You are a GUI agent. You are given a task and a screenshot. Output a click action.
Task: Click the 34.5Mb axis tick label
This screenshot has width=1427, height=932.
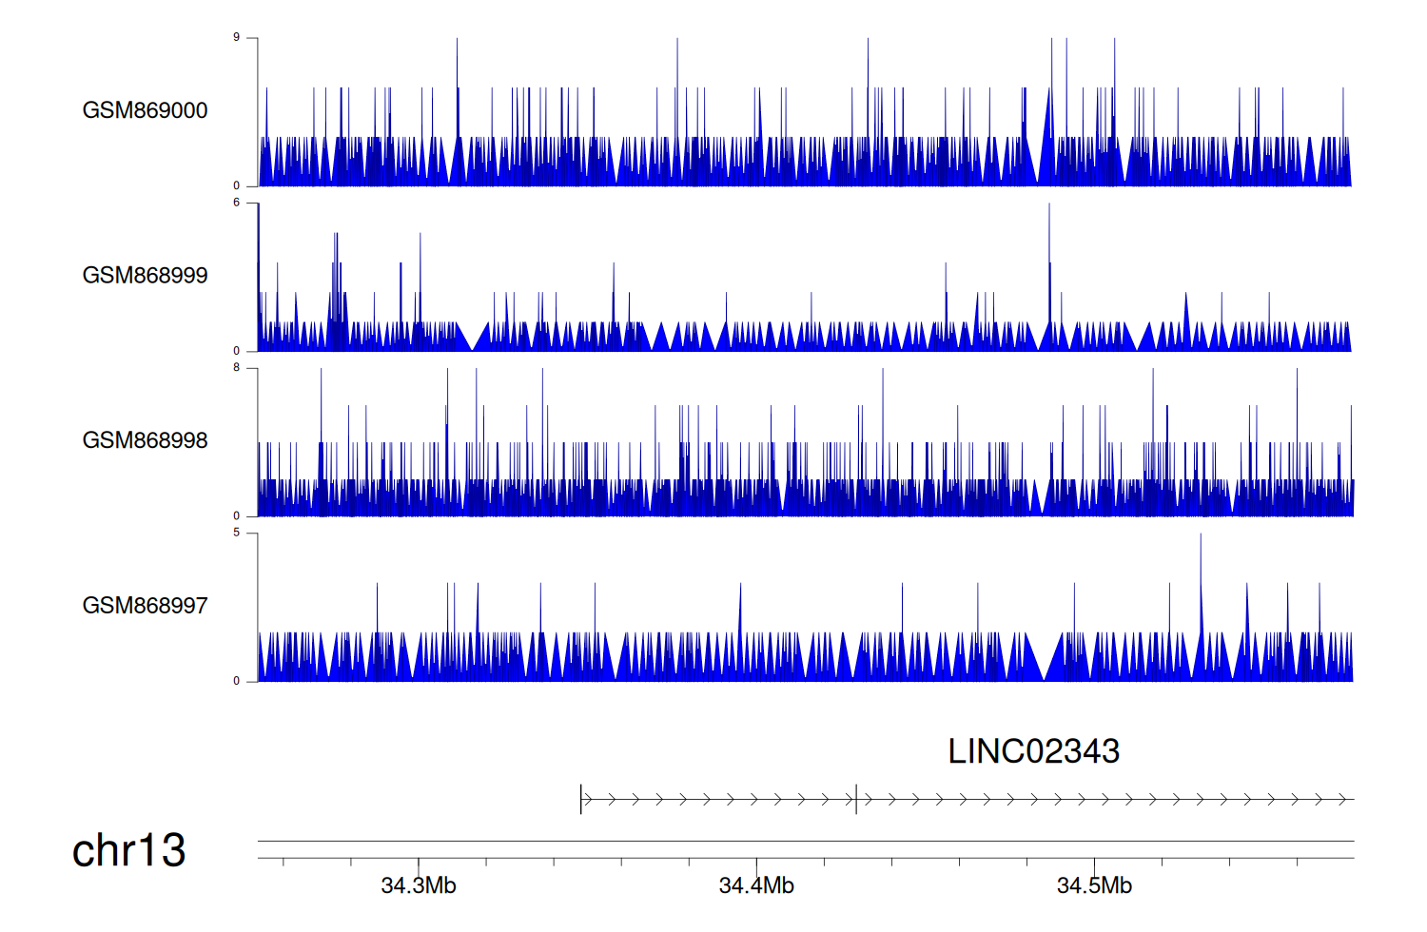click(1094, 886)
